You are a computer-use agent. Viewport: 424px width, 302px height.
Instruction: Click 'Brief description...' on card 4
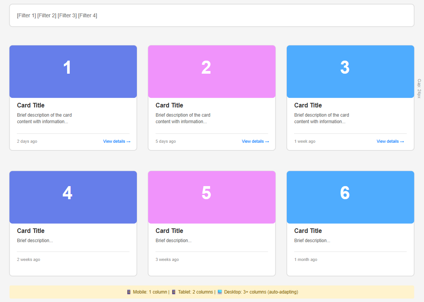coord(35,241)
